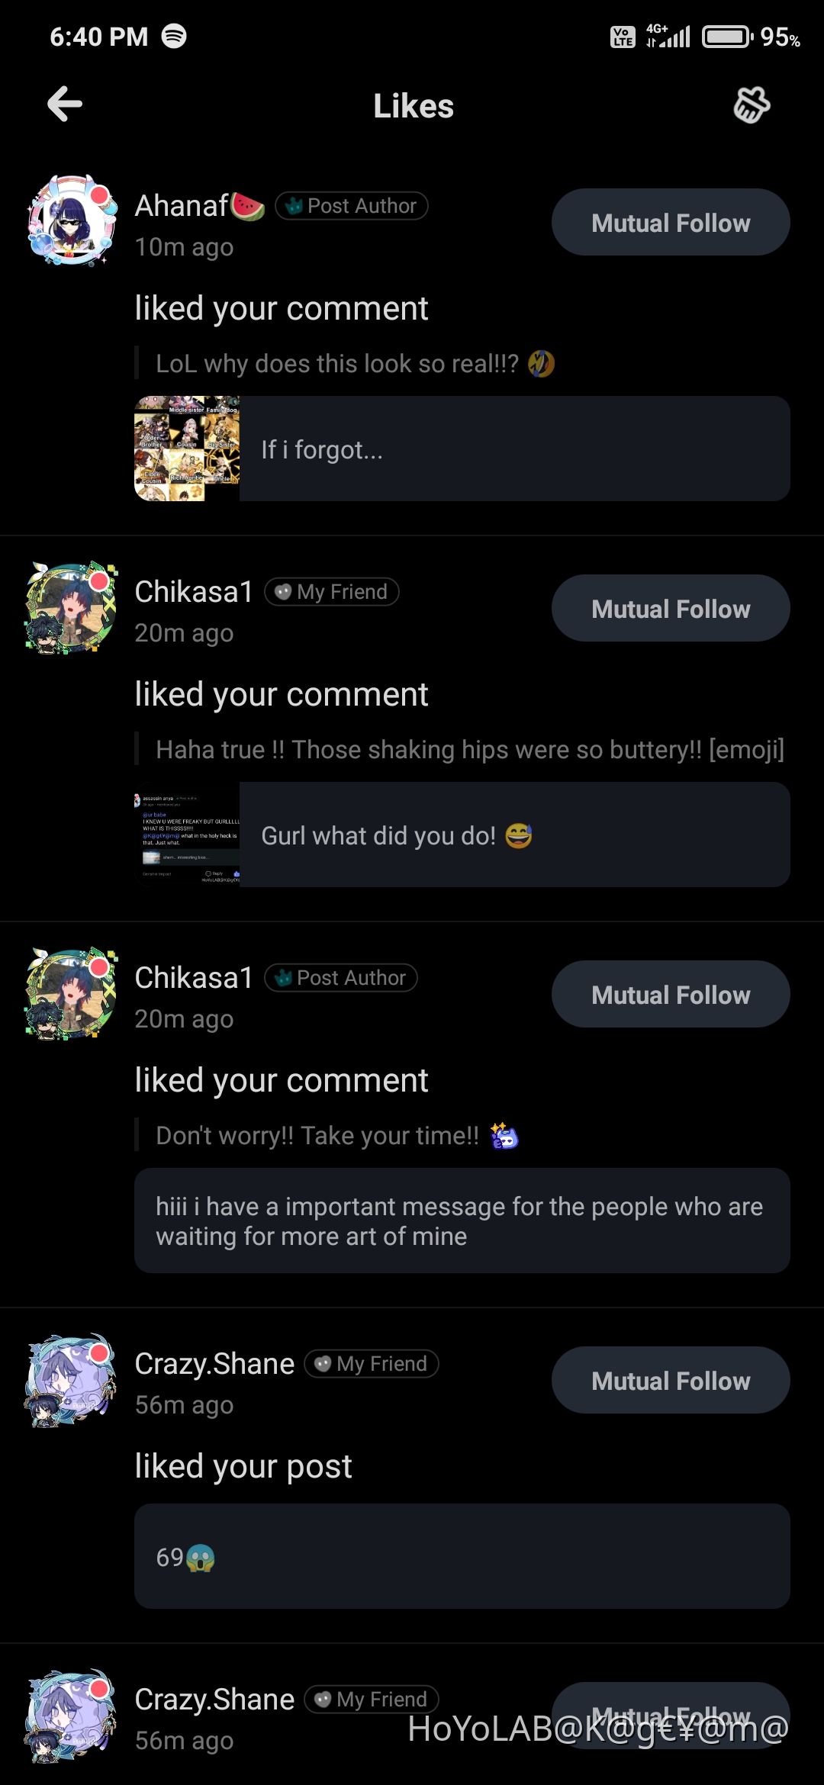Tap the My Friend badge beside Chikasa1
Image resolution: width=824 pixels, height=1785 pixels.
(x=333, y=592)
